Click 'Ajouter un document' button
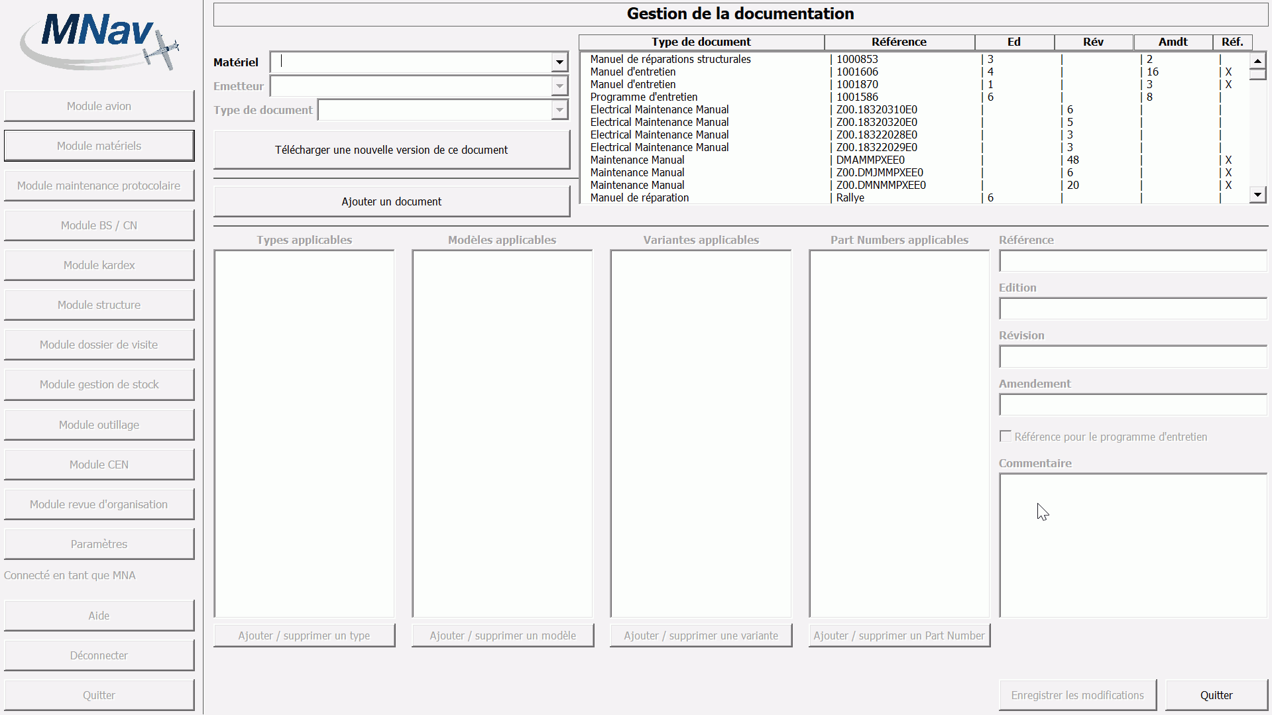Image resolution: width=1272 pixels, height=715 pixels. point(391,201)
